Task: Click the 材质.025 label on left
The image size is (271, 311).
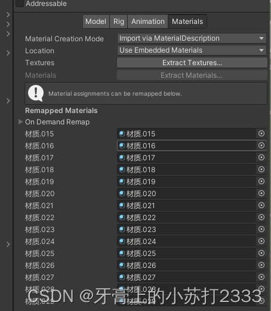Action: [x=39, y=254]
